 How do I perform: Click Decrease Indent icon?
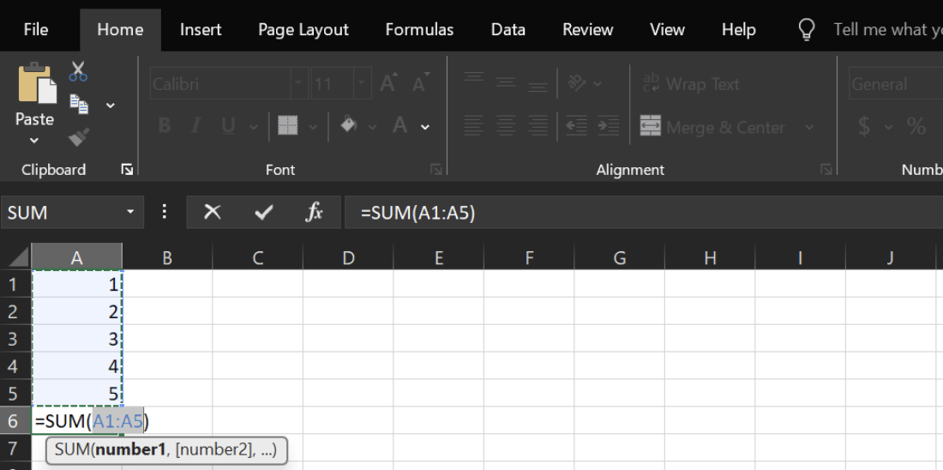[x=577, y=126]
